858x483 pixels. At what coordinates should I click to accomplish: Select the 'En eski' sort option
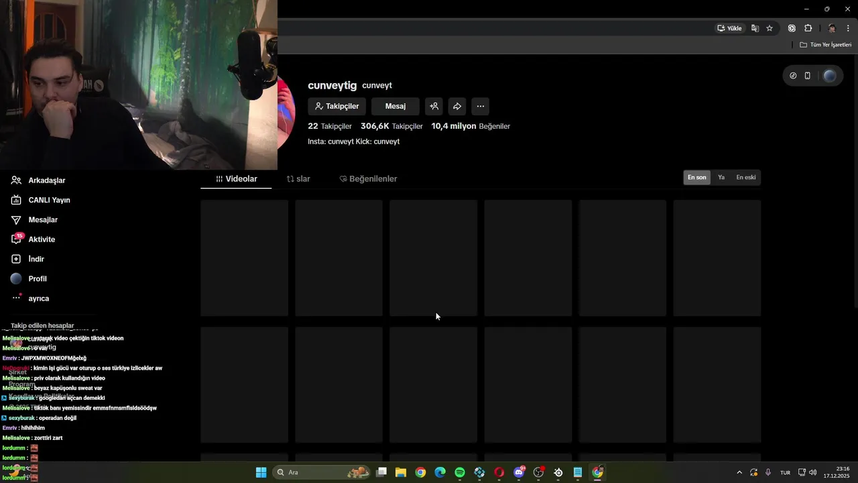point(746,177)
